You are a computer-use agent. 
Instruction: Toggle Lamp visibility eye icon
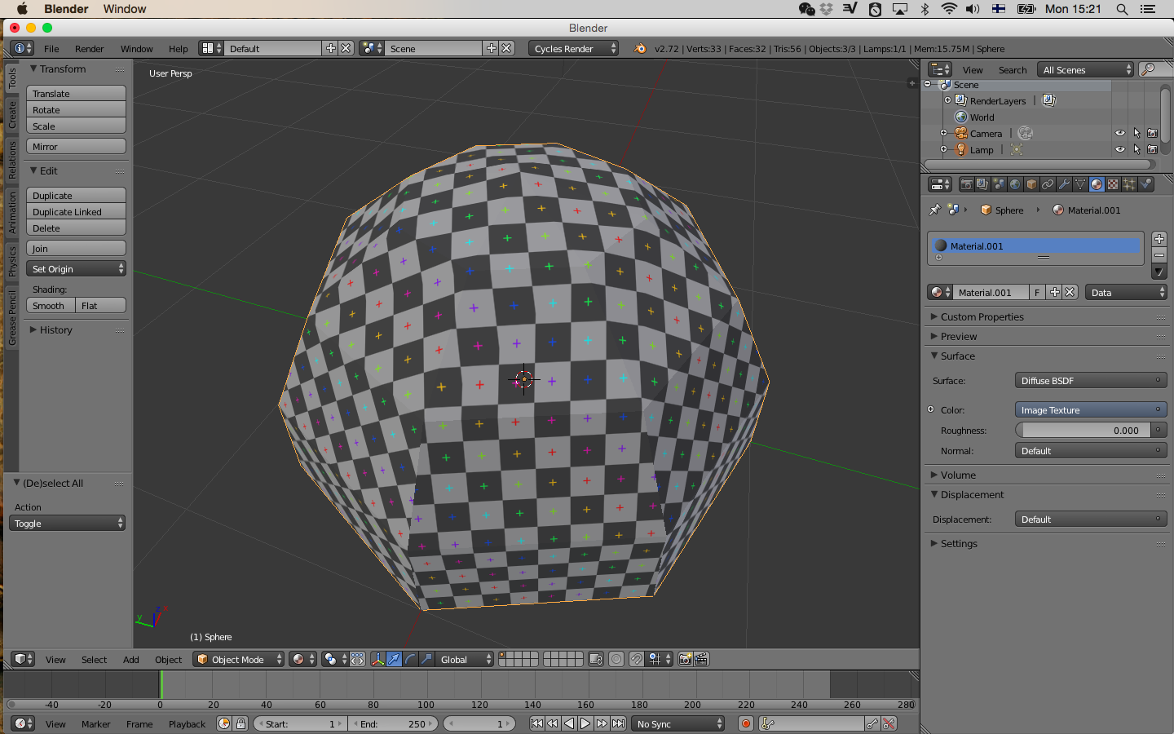[x=1119, y=149]
